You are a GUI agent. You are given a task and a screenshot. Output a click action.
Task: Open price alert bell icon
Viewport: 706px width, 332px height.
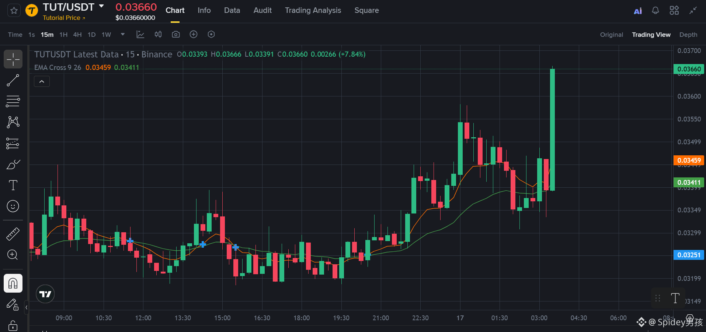pyautogui.click(x=655, y=10)
